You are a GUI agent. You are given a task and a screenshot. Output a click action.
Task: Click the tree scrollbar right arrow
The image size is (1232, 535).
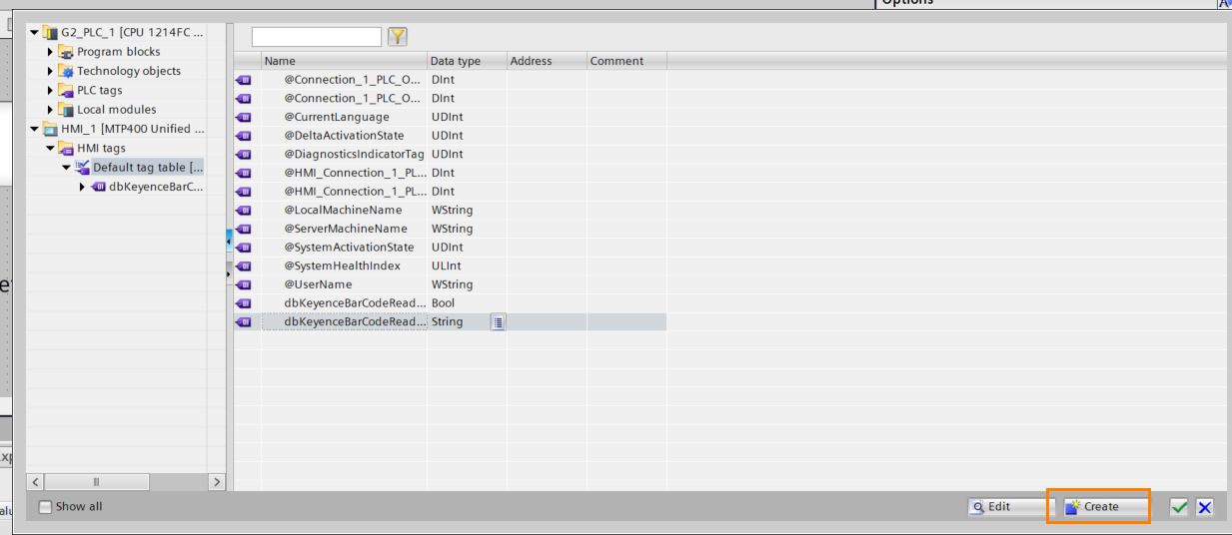coord(217,482)
